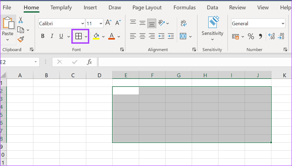Open the General number format dropdown
292x166 pixels.
(x=283, y=24)
